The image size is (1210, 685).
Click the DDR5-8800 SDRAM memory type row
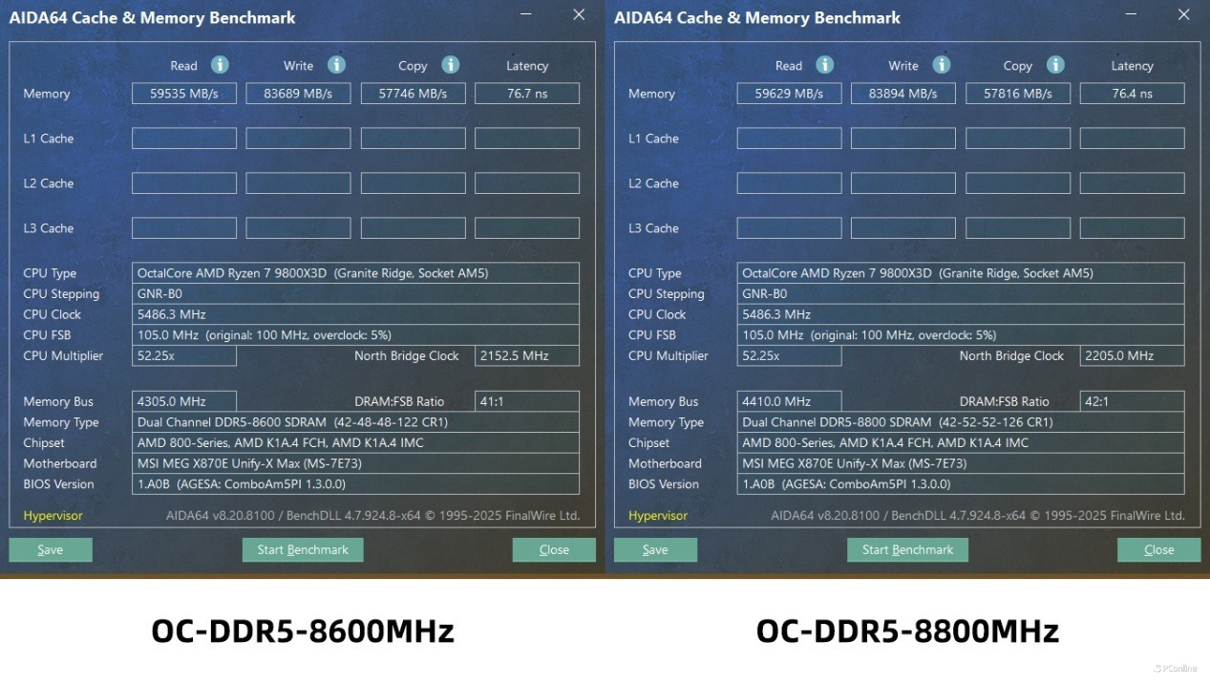coord(961,422)
